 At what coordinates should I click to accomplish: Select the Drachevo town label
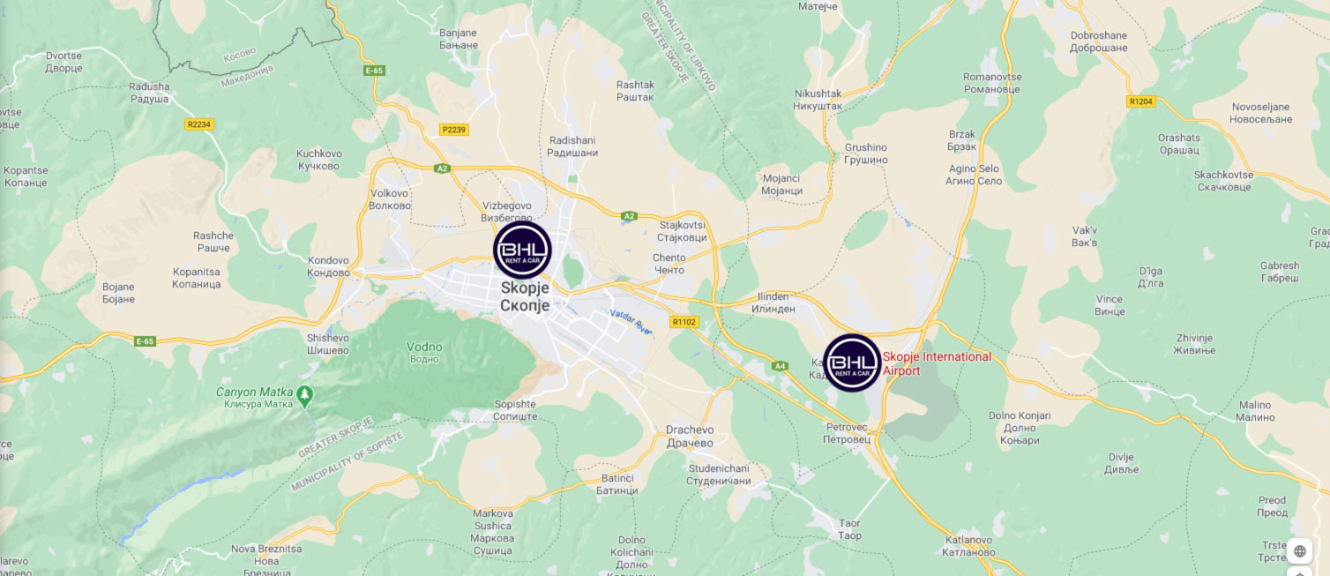[690, 436]
